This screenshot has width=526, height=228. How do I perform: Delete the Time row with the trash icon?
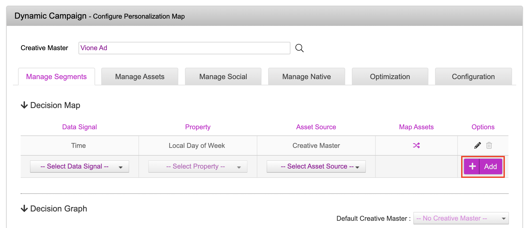[x=489, y=146]
